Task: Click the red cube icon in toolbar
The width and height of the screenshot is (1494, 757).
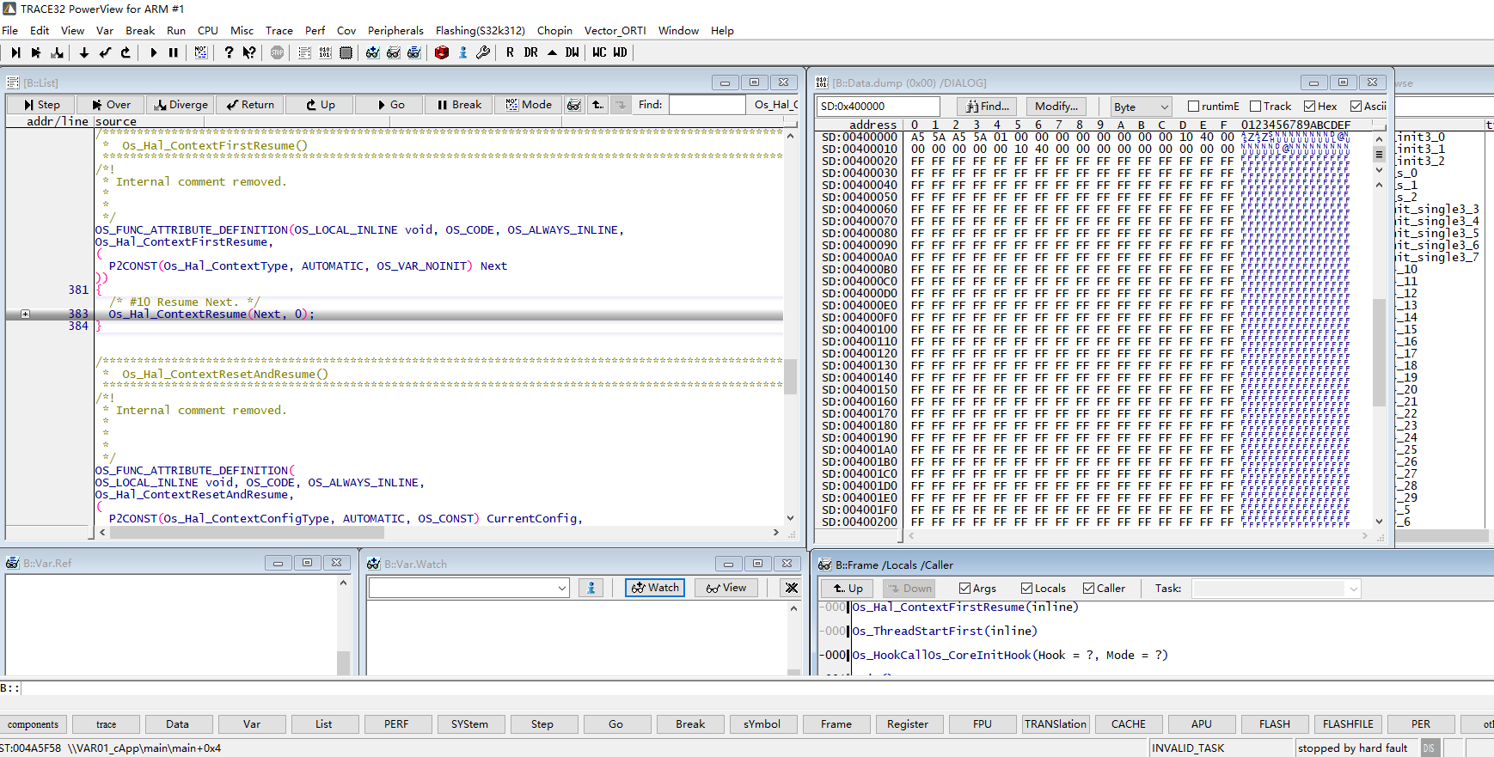Action: click(x=442, y=52)
